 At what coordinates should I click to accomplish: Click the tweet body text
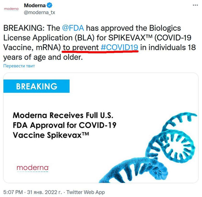point(99,43)
